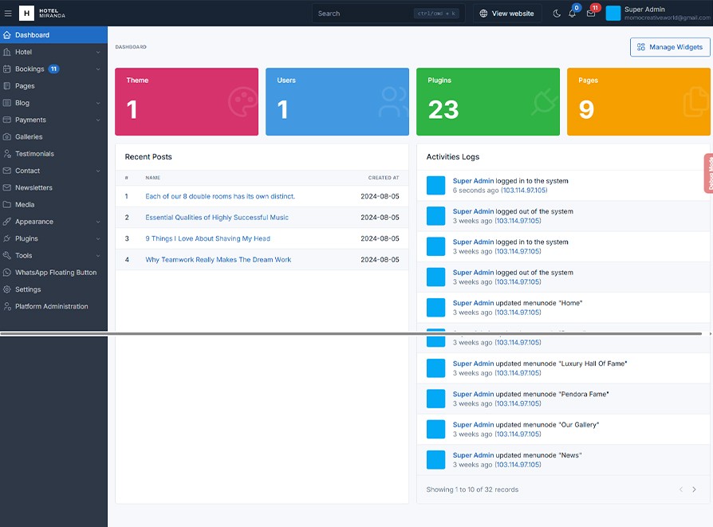Click the Super Admin profile avatar
The image size is (713, 527).
click(x=613, y=14)
